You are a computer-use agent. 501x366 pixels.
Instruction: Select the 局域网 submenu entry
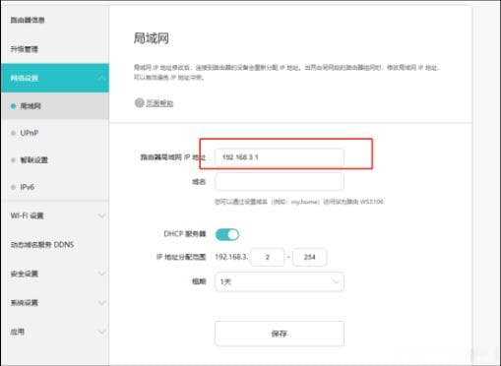pos(31,106)
